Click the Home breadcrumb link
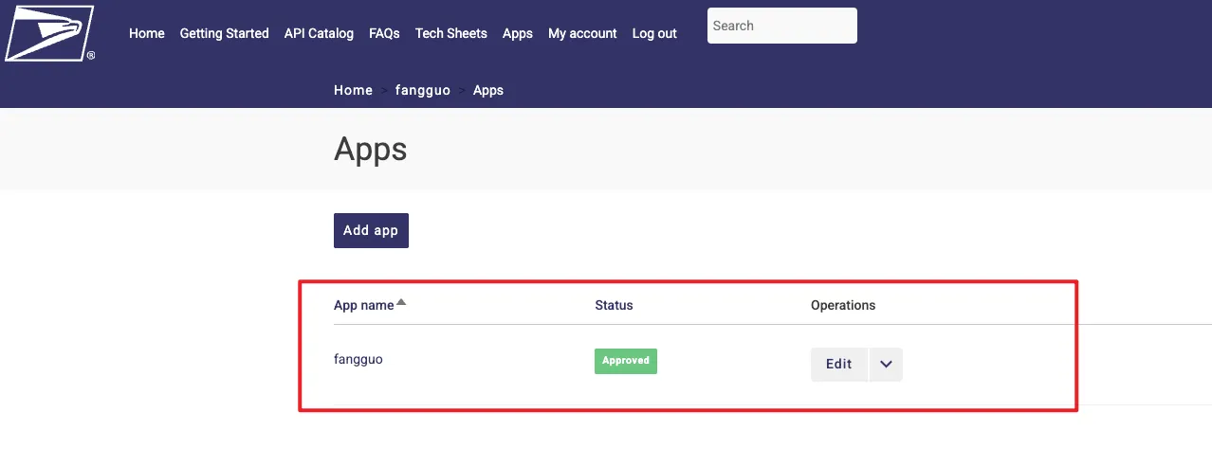This screenshot has width=1212, height=466. pos(353,90)
